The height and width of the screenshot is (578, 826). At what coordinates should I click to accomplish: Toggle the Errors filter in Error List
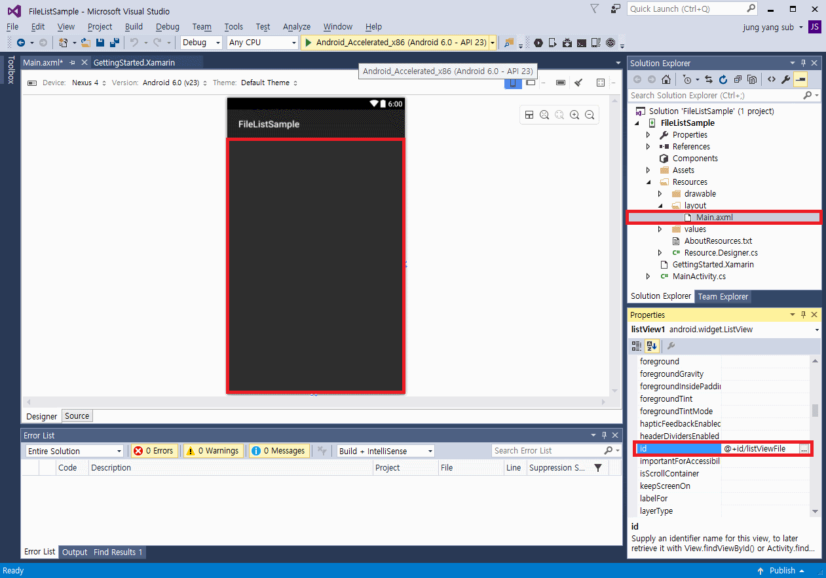pyautogui.click(x=154, y=451)
